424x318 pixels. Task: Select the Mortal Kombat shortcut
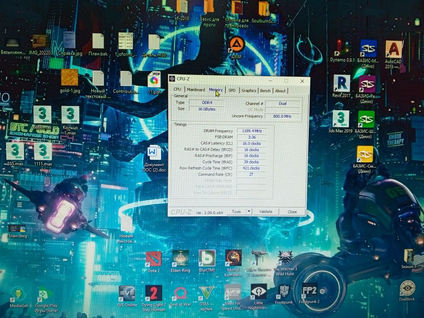pos(233,263)
